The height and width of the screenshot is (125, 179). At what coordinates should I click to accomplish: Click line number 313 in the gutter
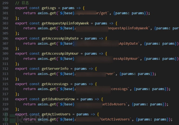(5, 74)
